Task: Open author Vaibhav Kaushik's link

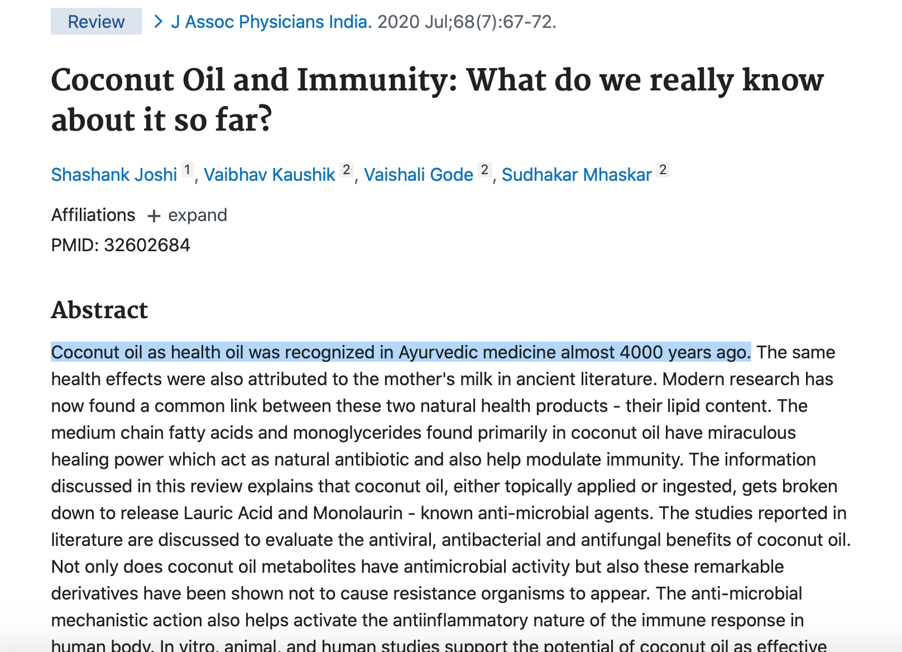Action: coord(270,175)
